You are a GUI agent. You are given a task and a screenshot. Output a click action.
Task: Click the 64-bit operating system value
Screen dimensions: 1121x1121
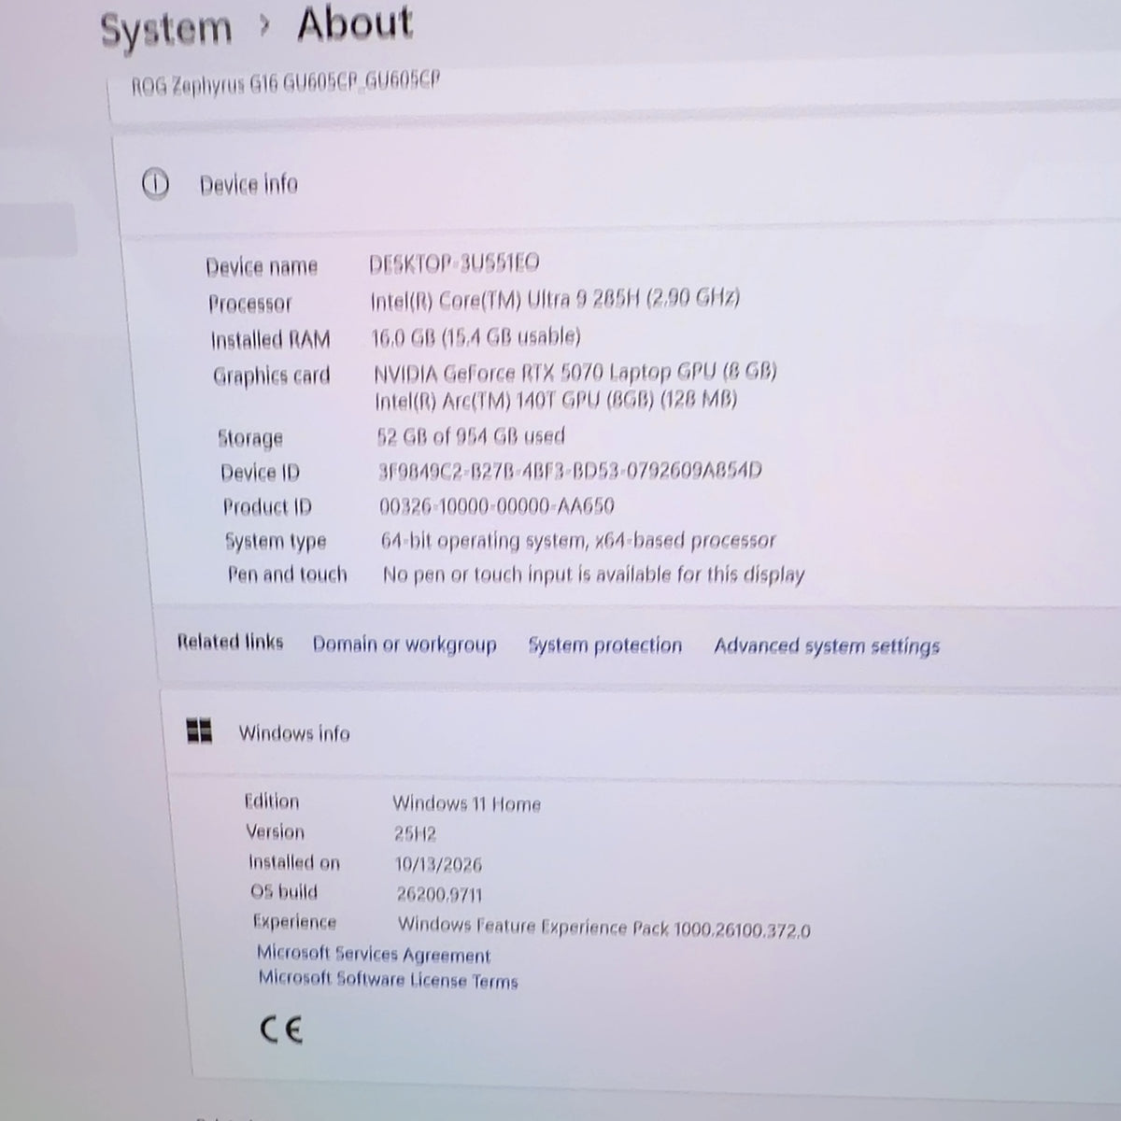[578, 541]
